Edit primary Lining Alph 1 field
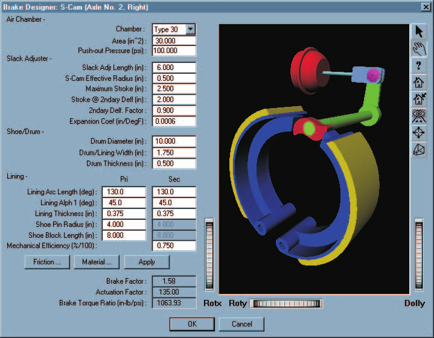The image size is (434, 338). tap(124, 203)
